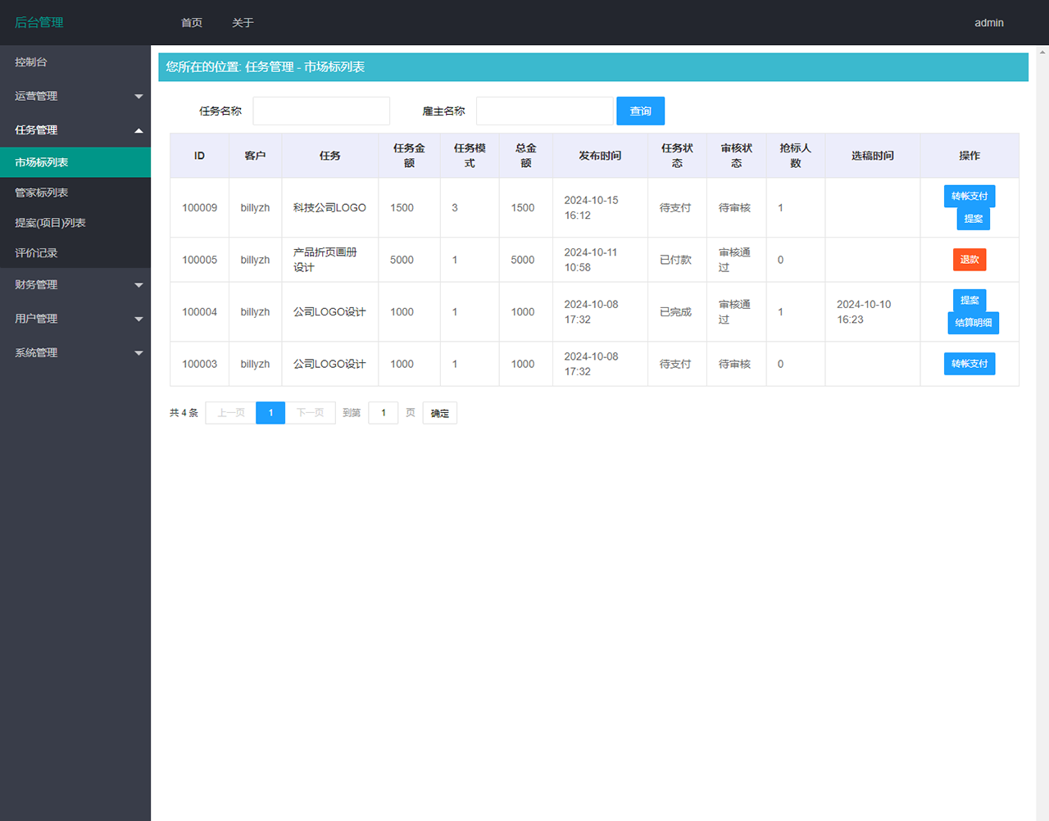Click 转帐支付 for task 100003
Viewport: 1049px width, 821px height.
pyautogui.click(x=970, y=364)
